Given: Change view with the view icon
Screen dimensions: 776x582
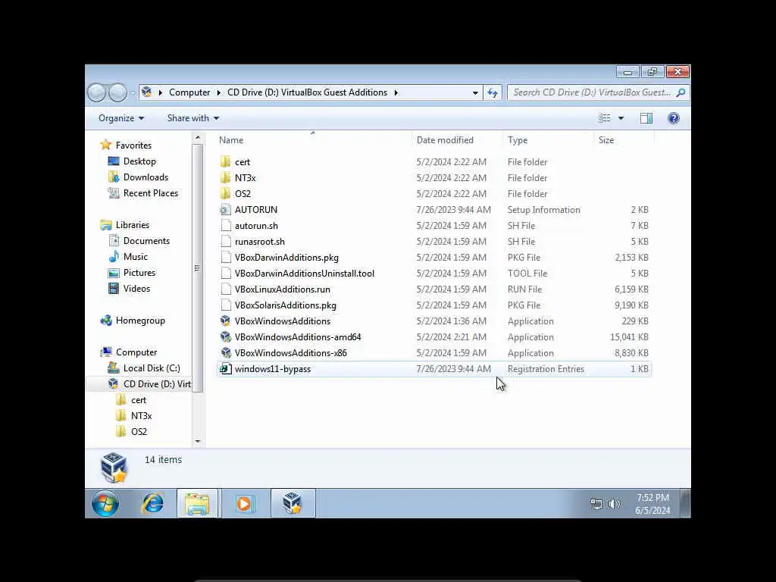Looking at the screenshot, I should point(604,118).
